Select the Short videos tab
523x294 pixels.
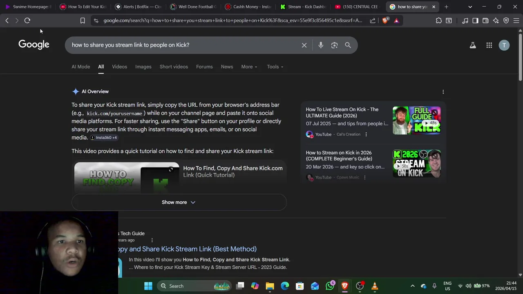coord(174,67)
